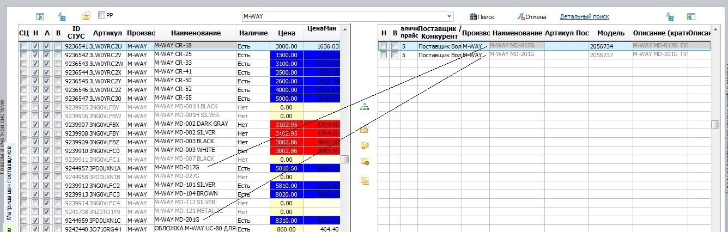Click price cell 860.00
Viewport: 728px width, 232px height.
(x=287, y=229)
